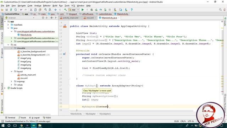Click the Stop square icon in toolbar
227x128 pixels.
tap(110, 10)
